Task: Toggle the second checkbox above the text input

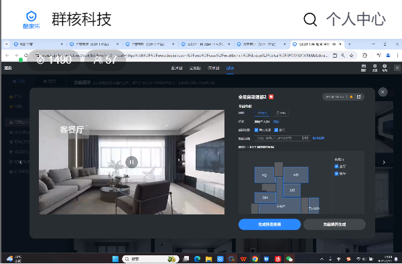Action: pos(276,130)
